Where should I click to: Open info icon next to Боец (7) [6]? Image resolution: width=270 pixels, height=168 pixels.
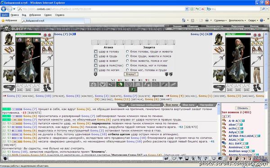(x=75, y=34)
